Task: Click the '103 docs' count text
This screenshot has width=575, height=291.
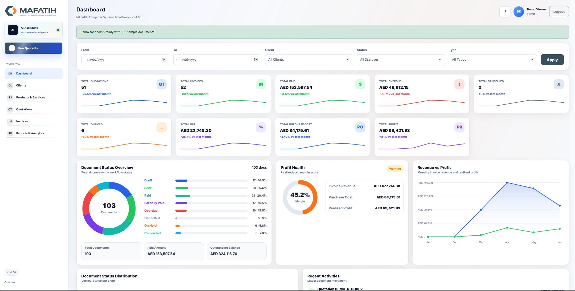Action: [x=259, y=168]
